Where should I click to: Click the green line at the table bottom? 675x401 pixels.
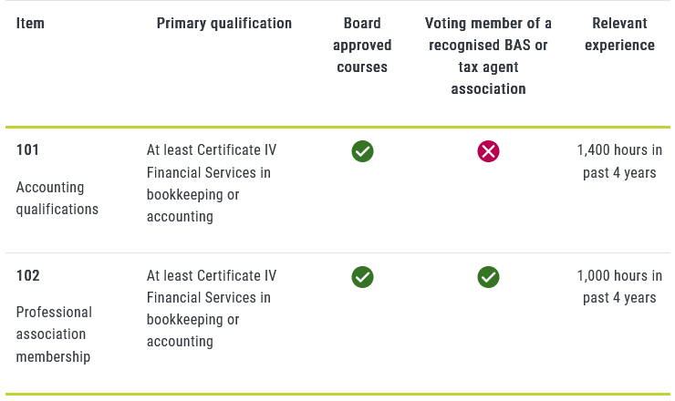coord(337,395)
